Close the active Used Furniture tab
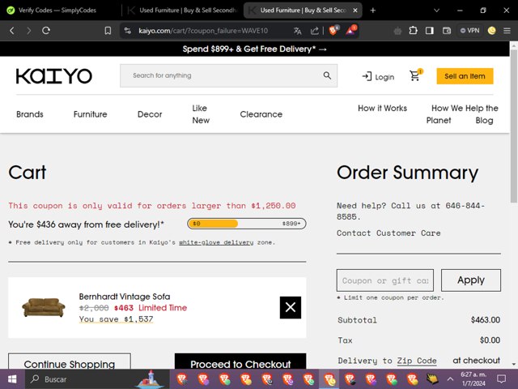 355,11
